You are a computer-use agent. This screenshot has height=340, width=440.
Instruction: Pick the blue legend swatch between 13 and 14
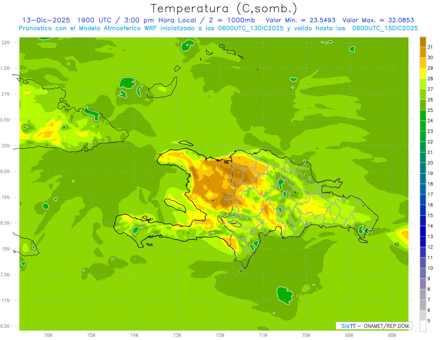coord(423,231)
